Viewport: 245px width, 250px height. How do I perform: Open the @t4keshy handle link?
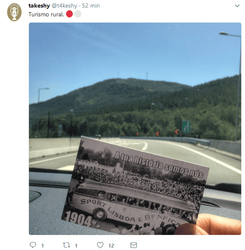65,6
